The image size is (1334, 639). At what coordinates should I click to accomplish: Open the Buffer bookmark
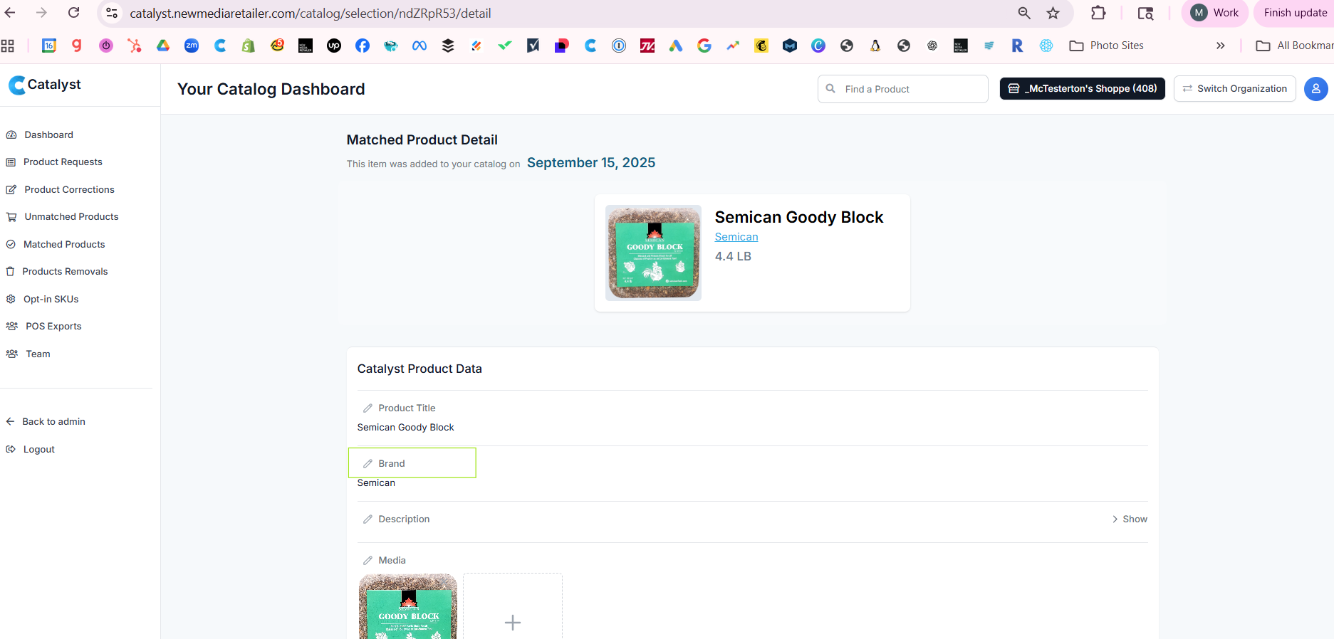(448, 46)
